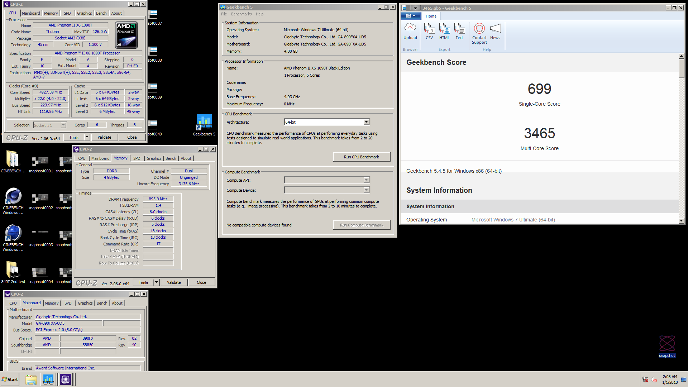The width and height of the screenshot is (688, 387).
Task: Export results as Text
Action: tap(459, 32)
